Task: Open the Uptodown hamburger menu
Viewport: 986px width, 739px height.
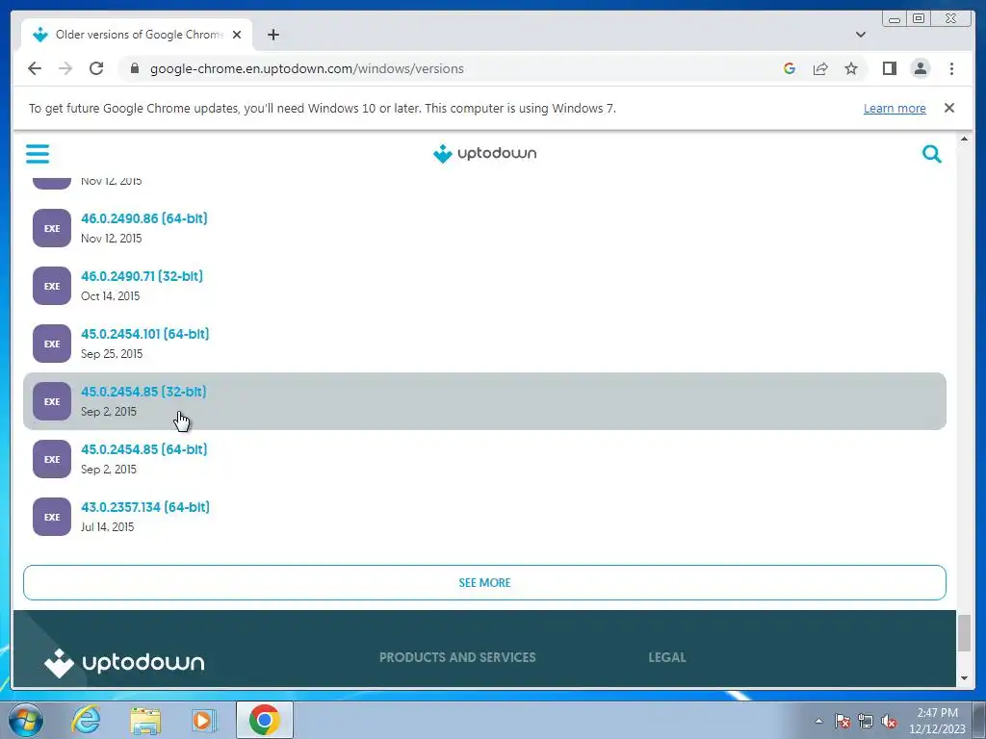Action: 38,153
